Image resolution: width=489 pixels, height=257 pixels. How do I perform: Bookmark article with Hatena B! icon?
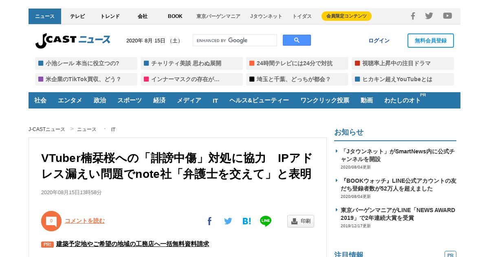[247, 221]
